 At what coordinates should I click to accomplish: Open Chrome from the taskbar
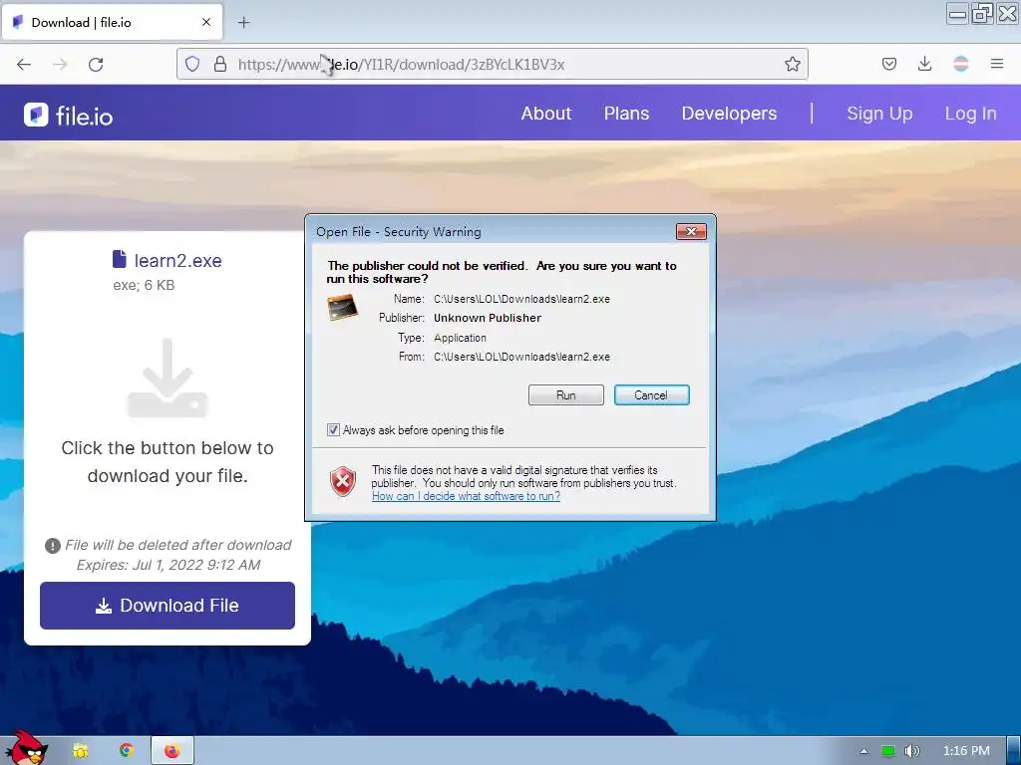(127, 750)
